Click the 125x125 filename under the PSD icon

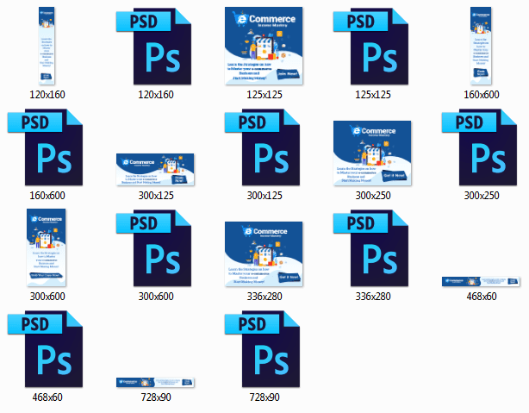point(373,95)
